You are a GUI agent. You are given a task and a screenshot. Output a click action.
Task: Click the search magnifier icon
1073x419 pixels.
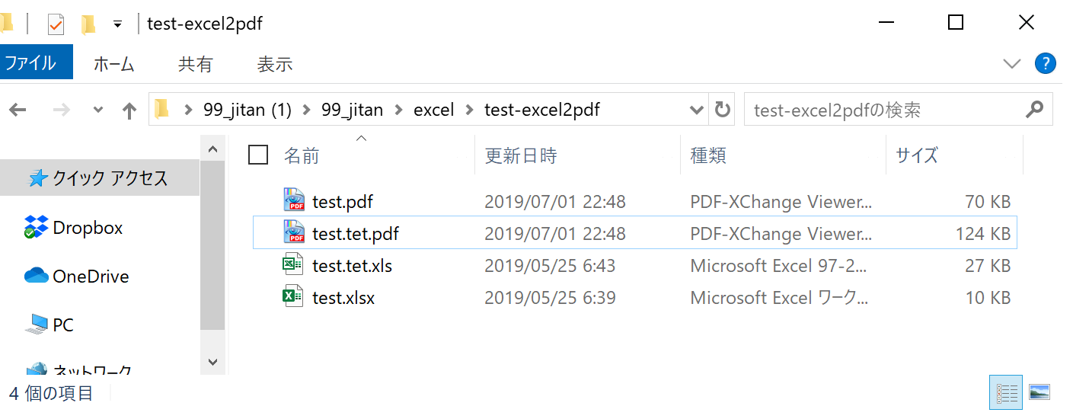pyautogui.click(x=1034, y=110)
